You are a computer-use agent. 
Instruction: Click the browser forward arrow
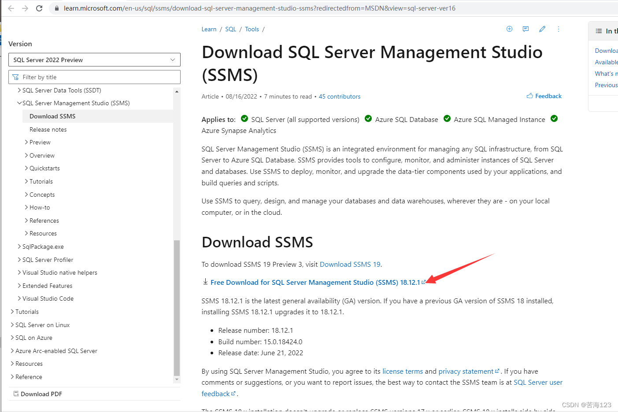pyautogui.click(x=25, y=8)
